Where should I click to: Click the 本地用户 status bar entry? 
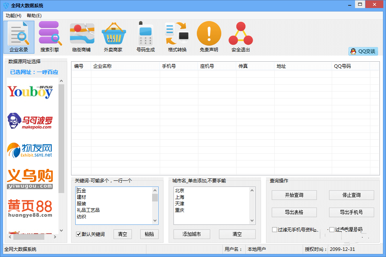coord(256,249)
